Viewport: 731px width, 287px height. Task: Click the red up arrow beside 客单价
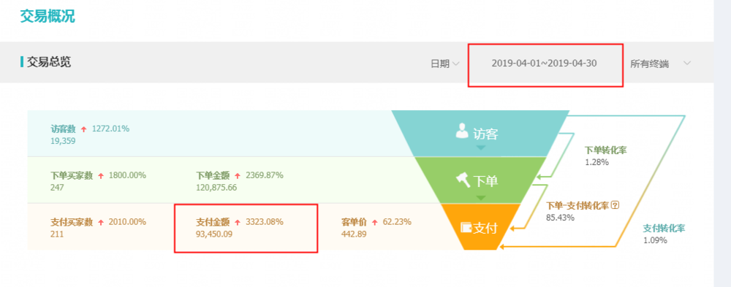(375, 223)
